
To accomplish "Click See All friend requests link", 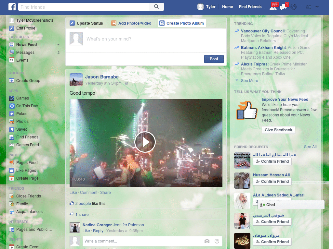I will (x=310, y=147).
